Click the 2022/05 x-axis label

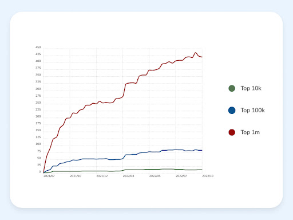point(155,176)
